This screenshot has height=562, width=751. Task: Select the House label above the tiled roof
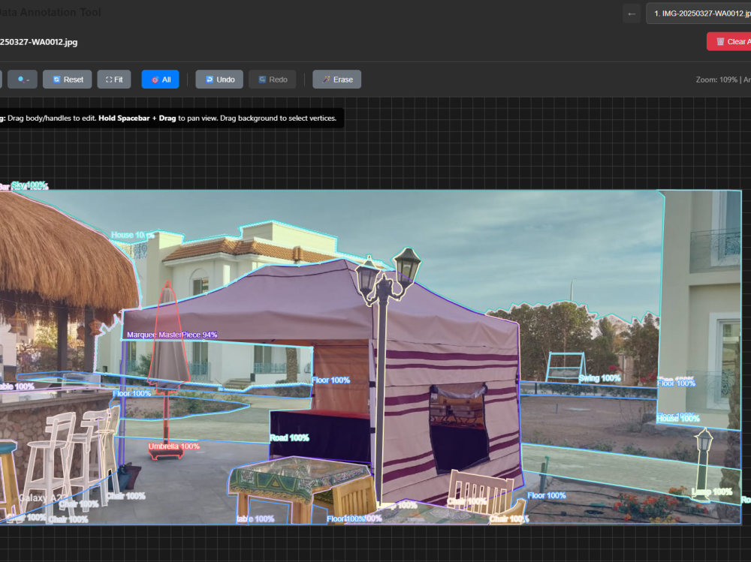coord(133,235)
